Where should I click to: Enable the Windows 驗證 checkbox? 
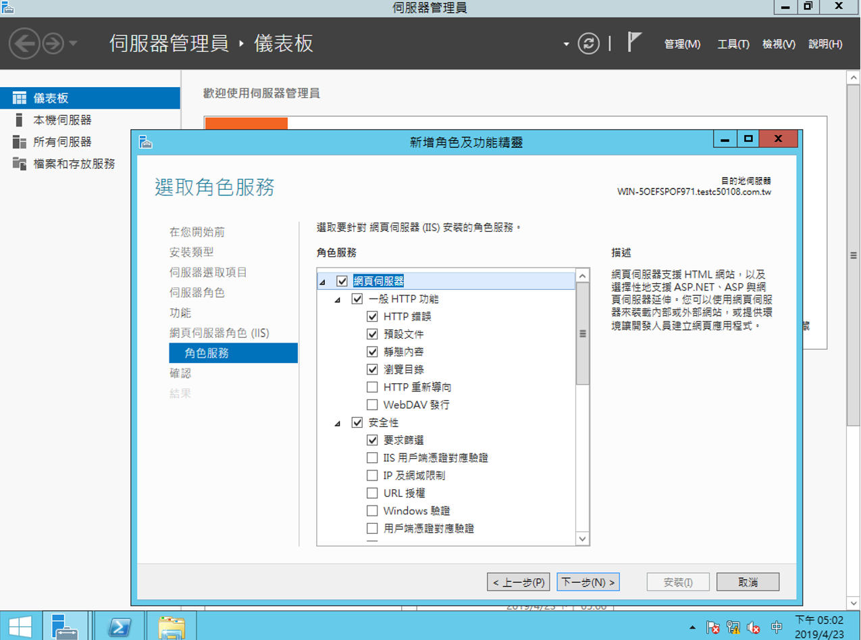tap(372, 511)
